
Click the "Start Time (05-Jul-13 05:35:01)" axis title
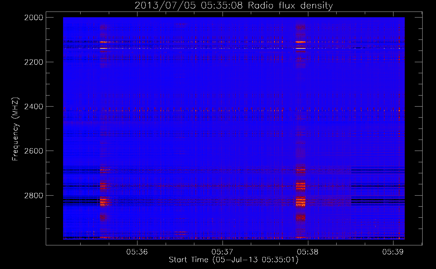click(234, 260)
